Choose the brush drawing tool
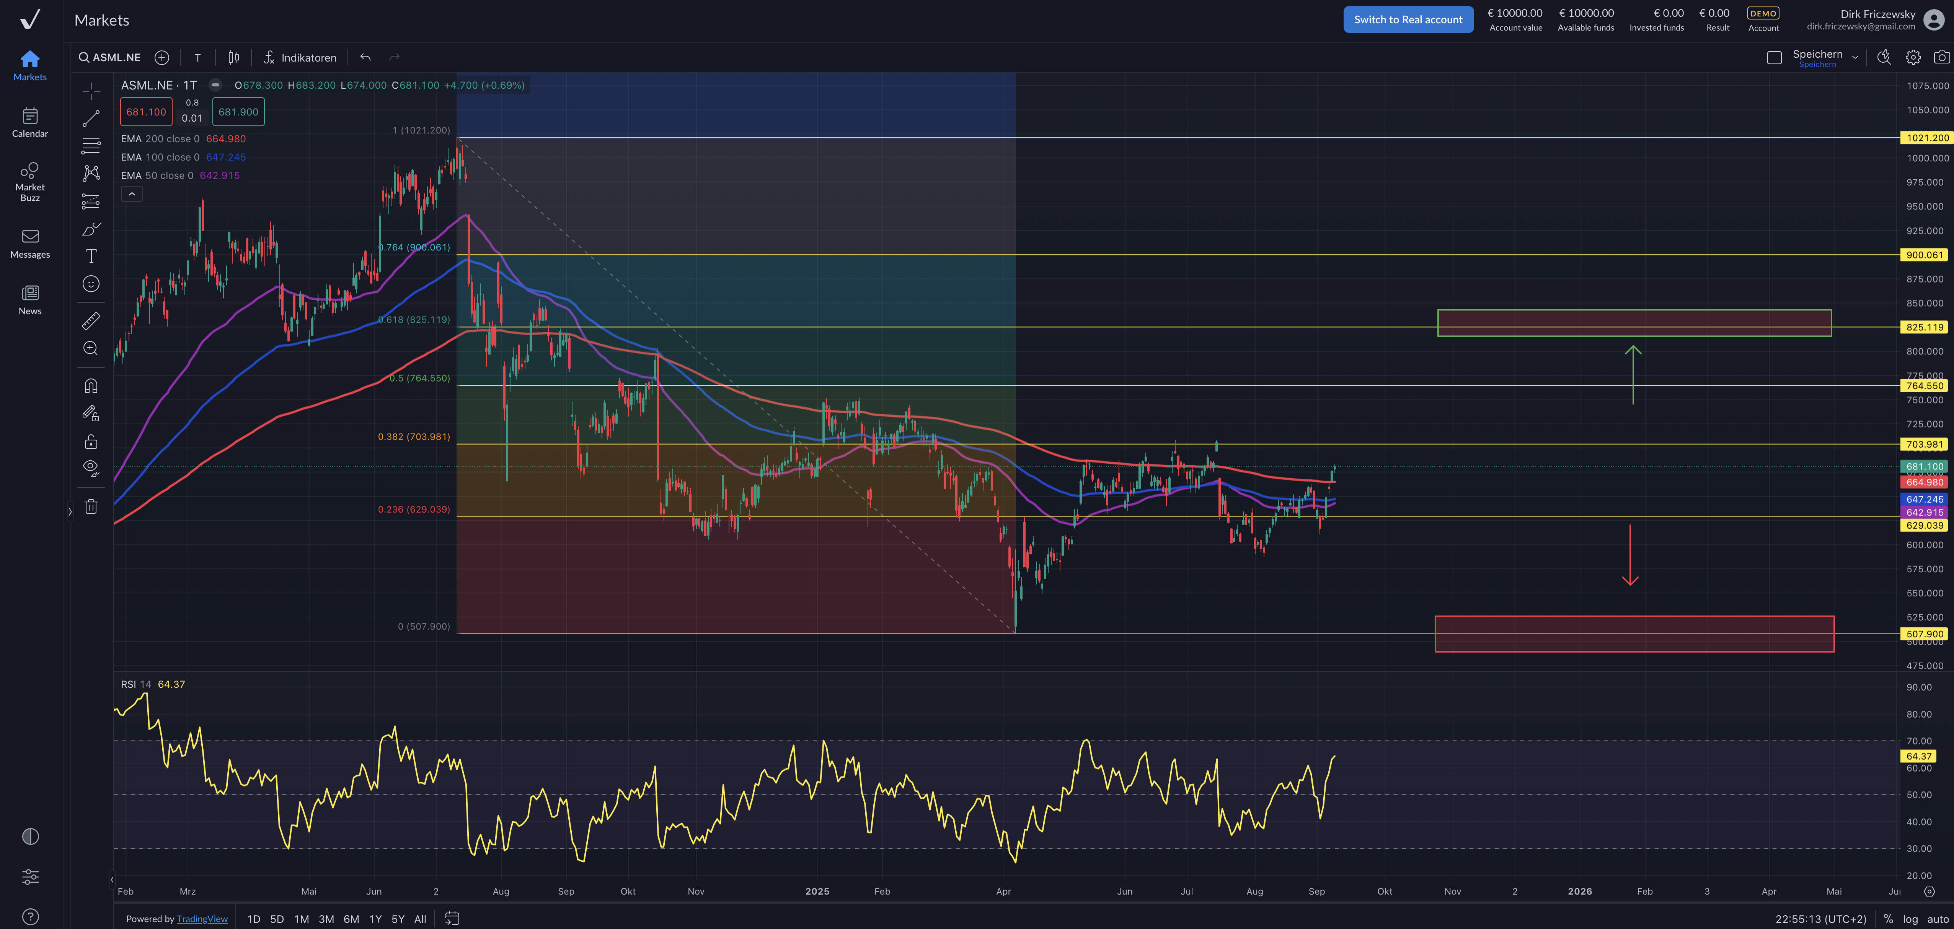Viewport: 1954px width, 929px height. [x=91, y=229]
